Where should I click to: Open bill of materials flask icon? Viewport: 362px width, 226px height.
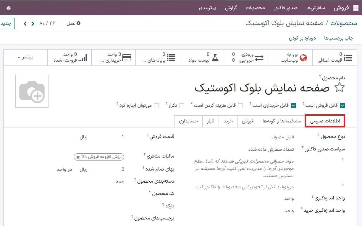pos(215,58)
